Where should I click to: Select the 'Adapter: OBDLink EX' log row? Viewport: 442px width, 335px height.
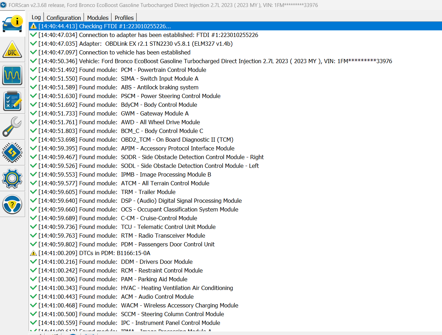coord(235,44)
